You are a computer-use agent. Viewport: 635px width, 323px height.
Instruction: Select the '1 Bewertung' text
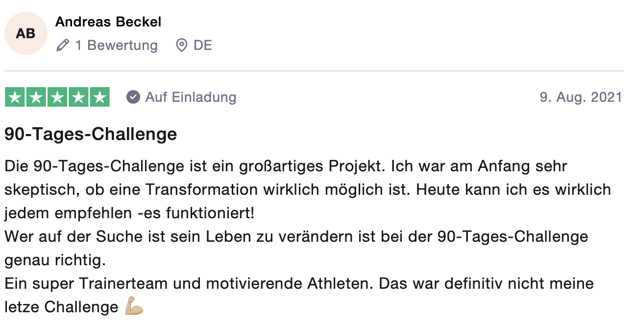tap(117, 46)
